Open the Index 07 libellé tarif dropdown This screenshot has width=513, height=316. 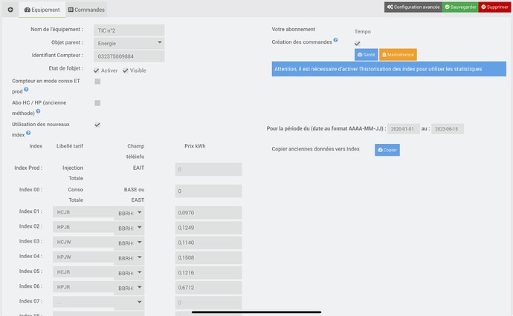coord(97,302)
